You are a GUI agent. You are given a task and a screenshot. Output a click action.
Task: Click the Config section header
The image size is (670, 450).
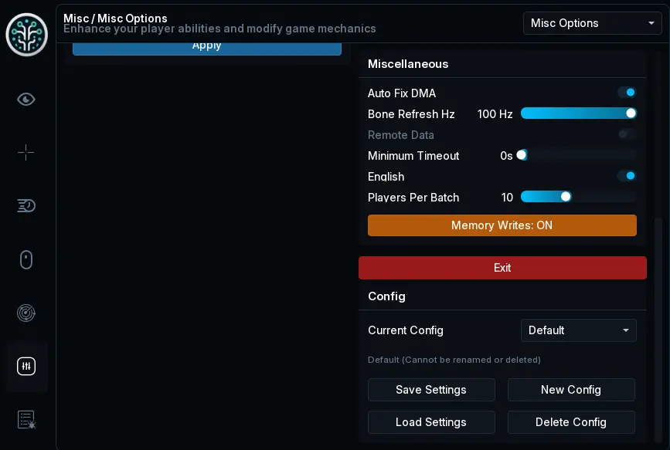point(386,296)
